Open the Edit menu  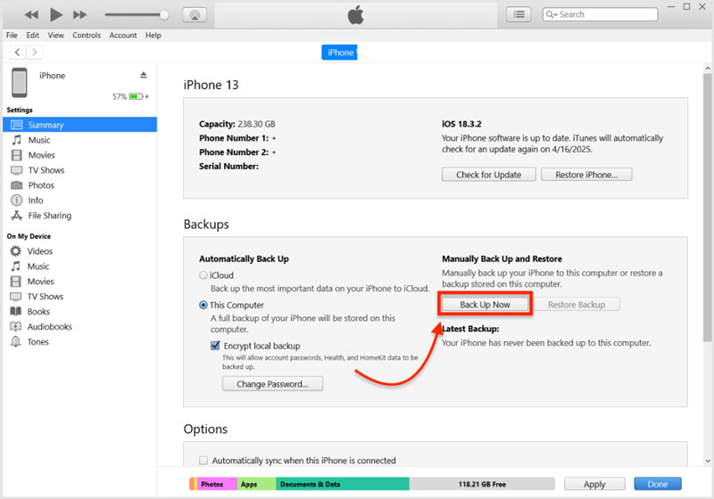click(32, 35)
